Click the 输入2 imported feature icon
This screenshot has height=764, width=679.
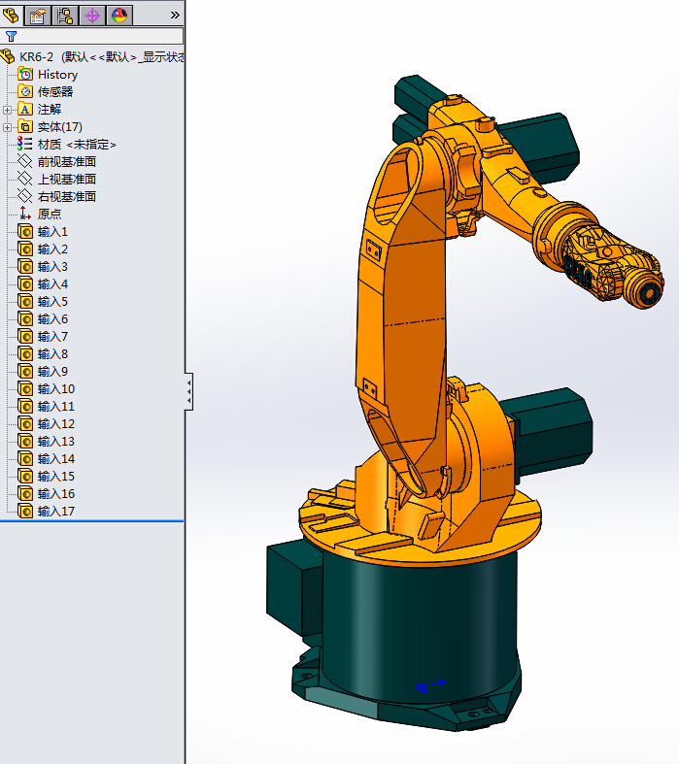(25, 249)
